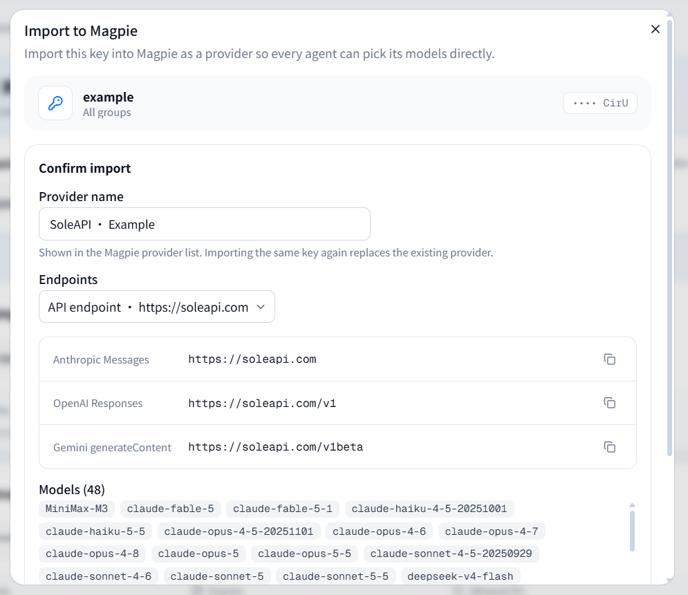Copy the Anthropic Messages endpoint URL

609,359
